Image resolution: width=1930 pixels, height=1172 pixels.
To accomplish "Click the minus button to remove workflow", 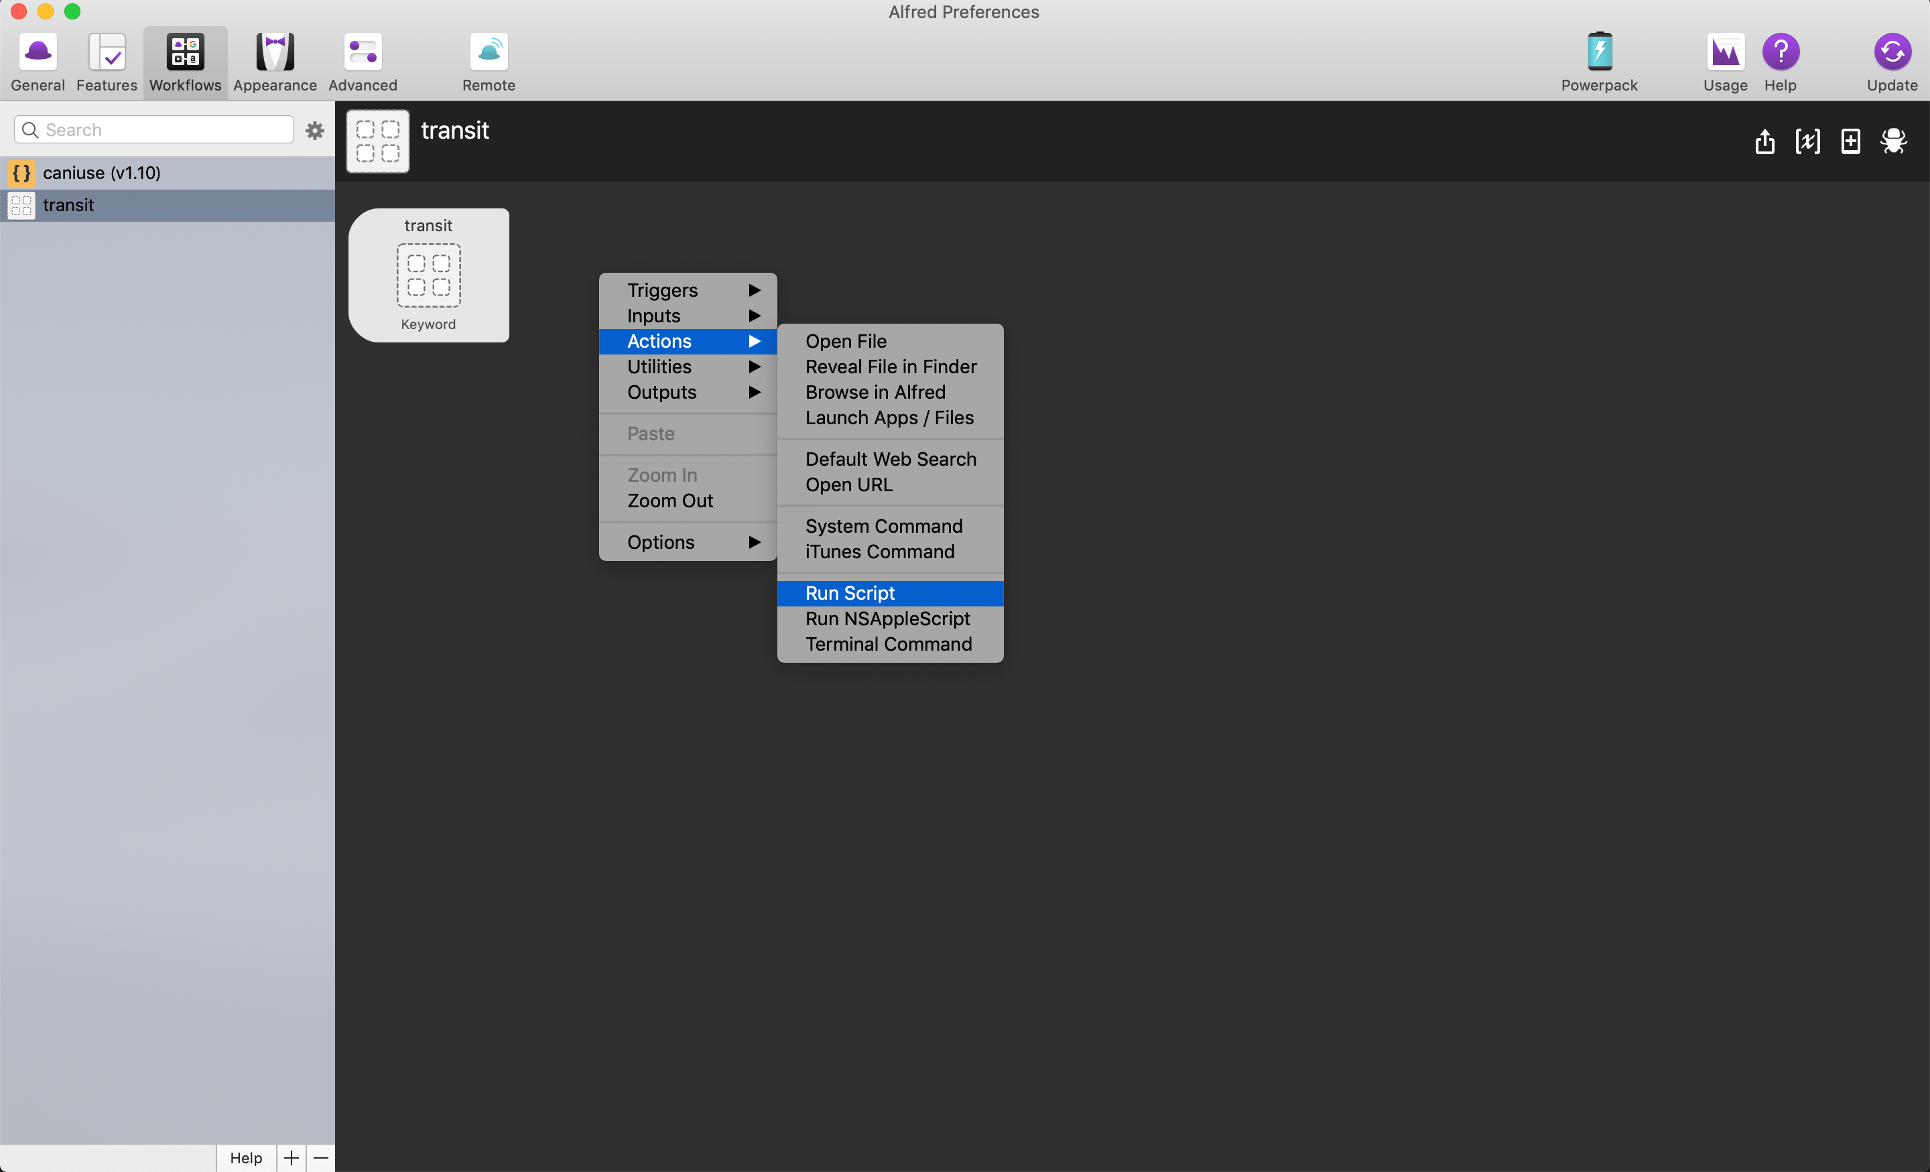I will tap(321, 1158).
